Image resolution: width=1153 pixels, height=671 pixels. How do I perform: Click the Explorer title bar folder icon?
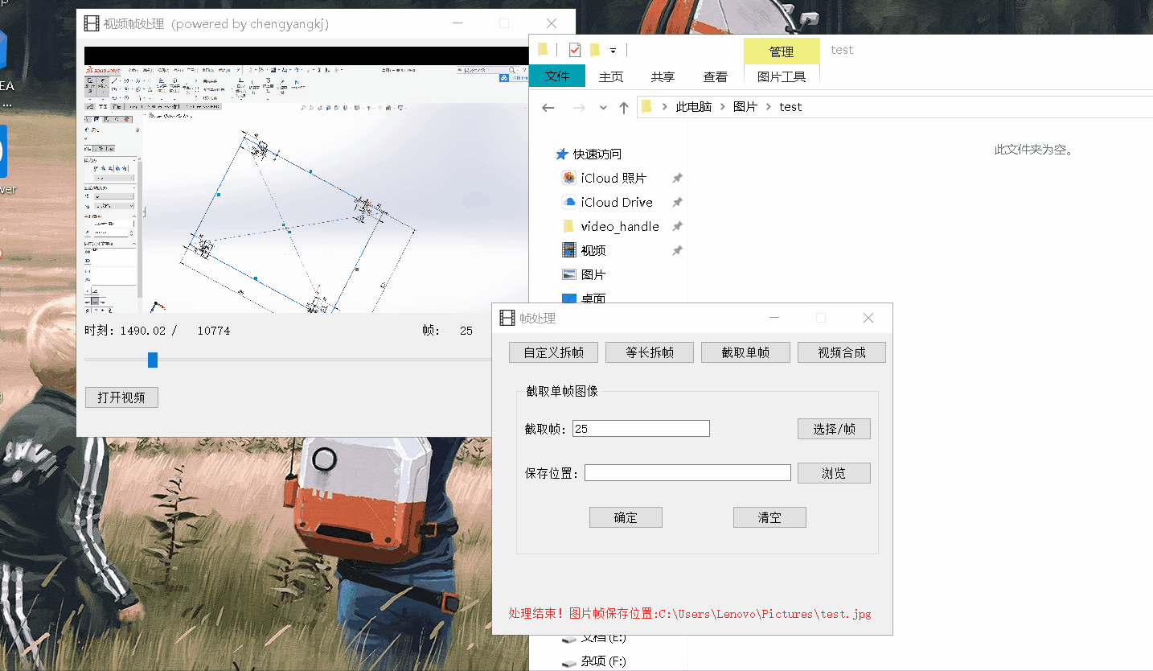coord(544,50)
